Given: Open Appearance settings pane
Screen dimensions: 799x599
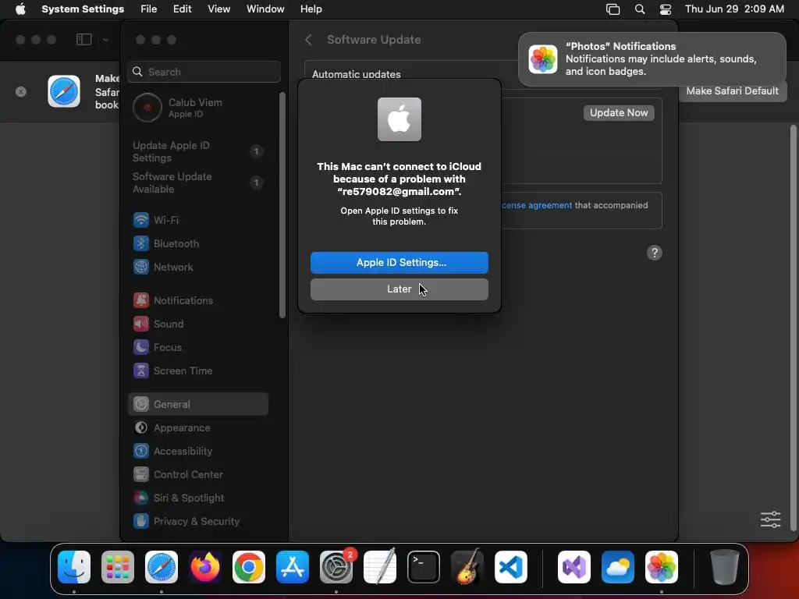Looking at the screenshot, I should pyautogui.click(x=197, y=428).
